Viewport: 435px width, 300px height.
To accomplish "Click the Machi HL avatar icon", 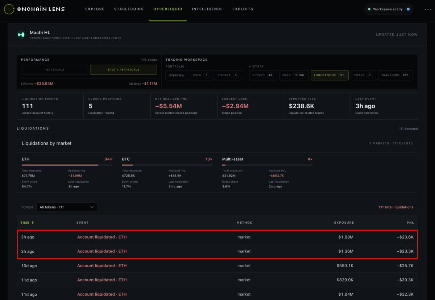I will pos(21,35).
